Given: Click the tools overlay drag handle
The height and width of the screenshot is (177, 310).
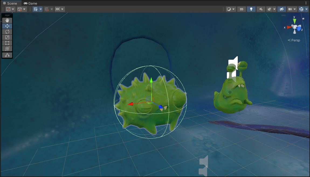Looking at the screenshot, I should coord(7,15).
